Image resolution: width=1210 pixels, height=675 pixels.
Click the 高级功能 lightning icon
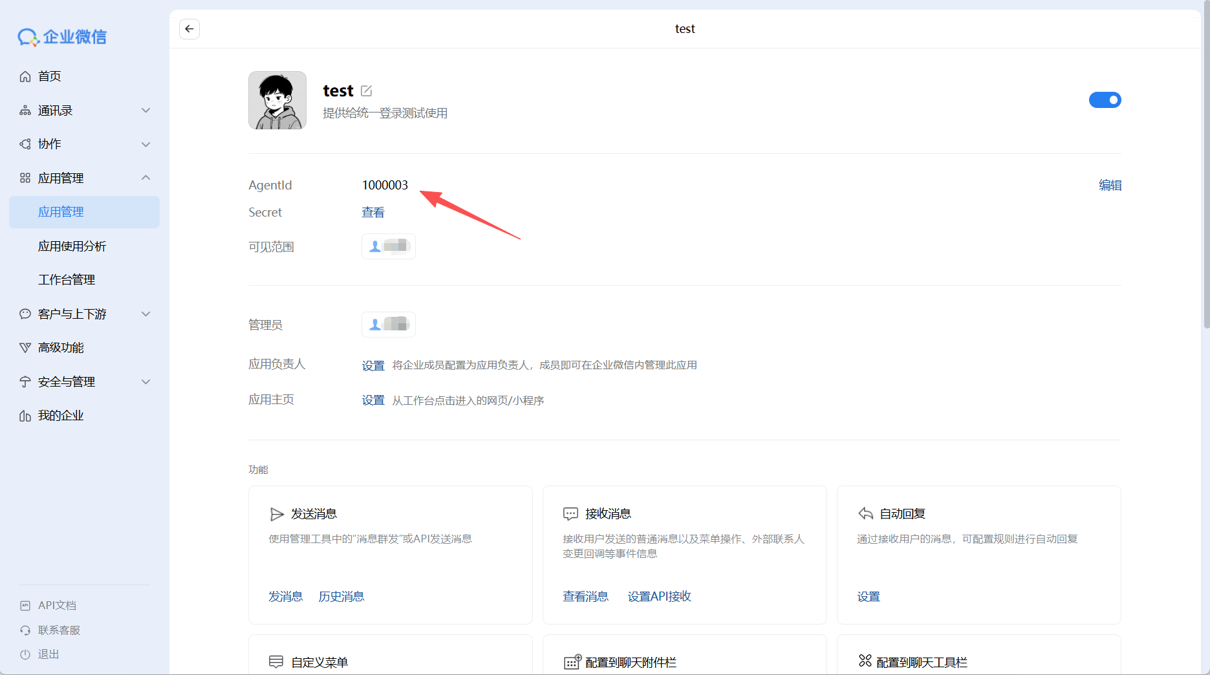(25, 347)
